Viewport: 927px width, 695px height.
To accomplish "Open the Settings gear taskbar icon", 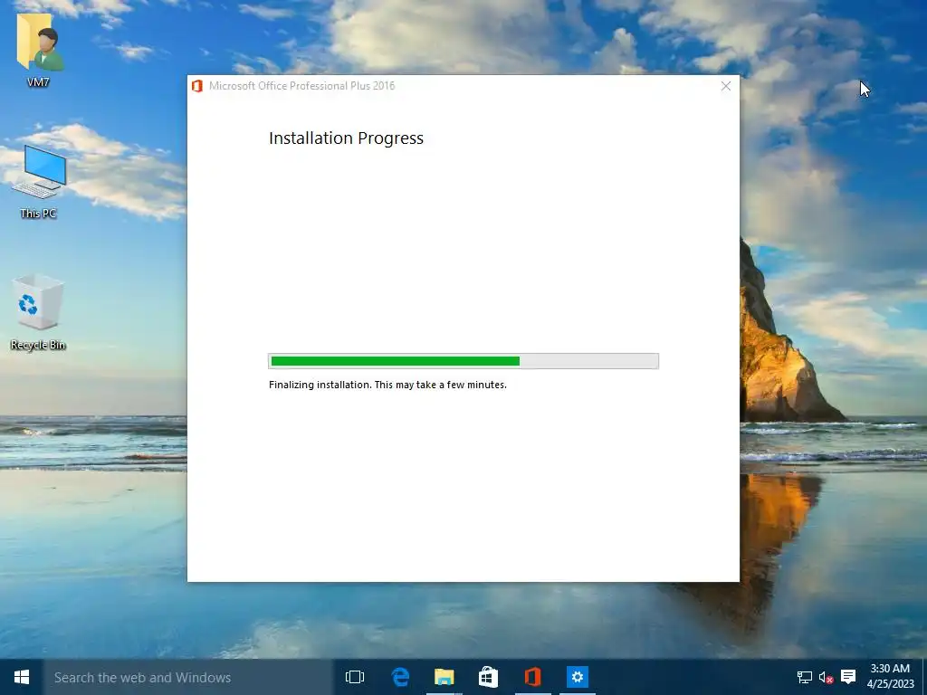I will [577, 677].
